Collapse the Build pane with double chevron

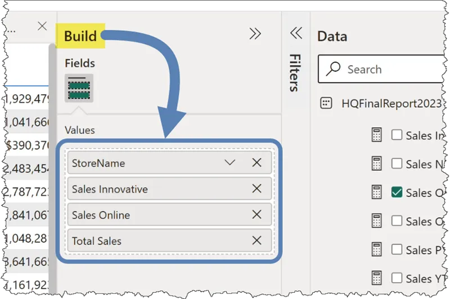[x=255, y=34]
